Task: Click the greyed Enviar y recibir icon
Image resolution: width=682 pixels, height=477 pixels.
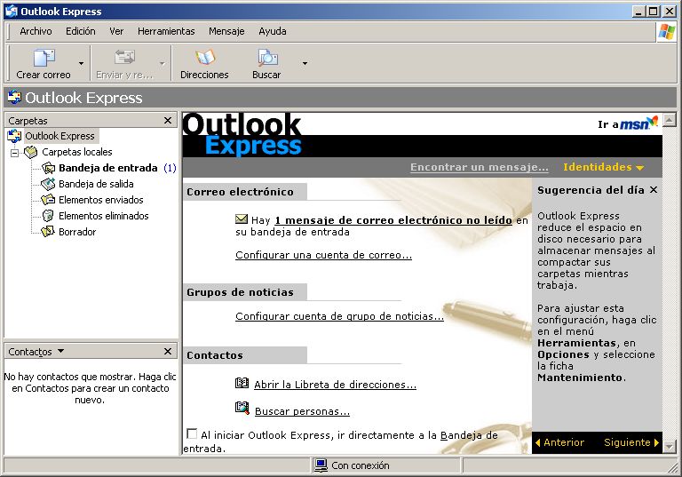Action: (x=124, y=58)
